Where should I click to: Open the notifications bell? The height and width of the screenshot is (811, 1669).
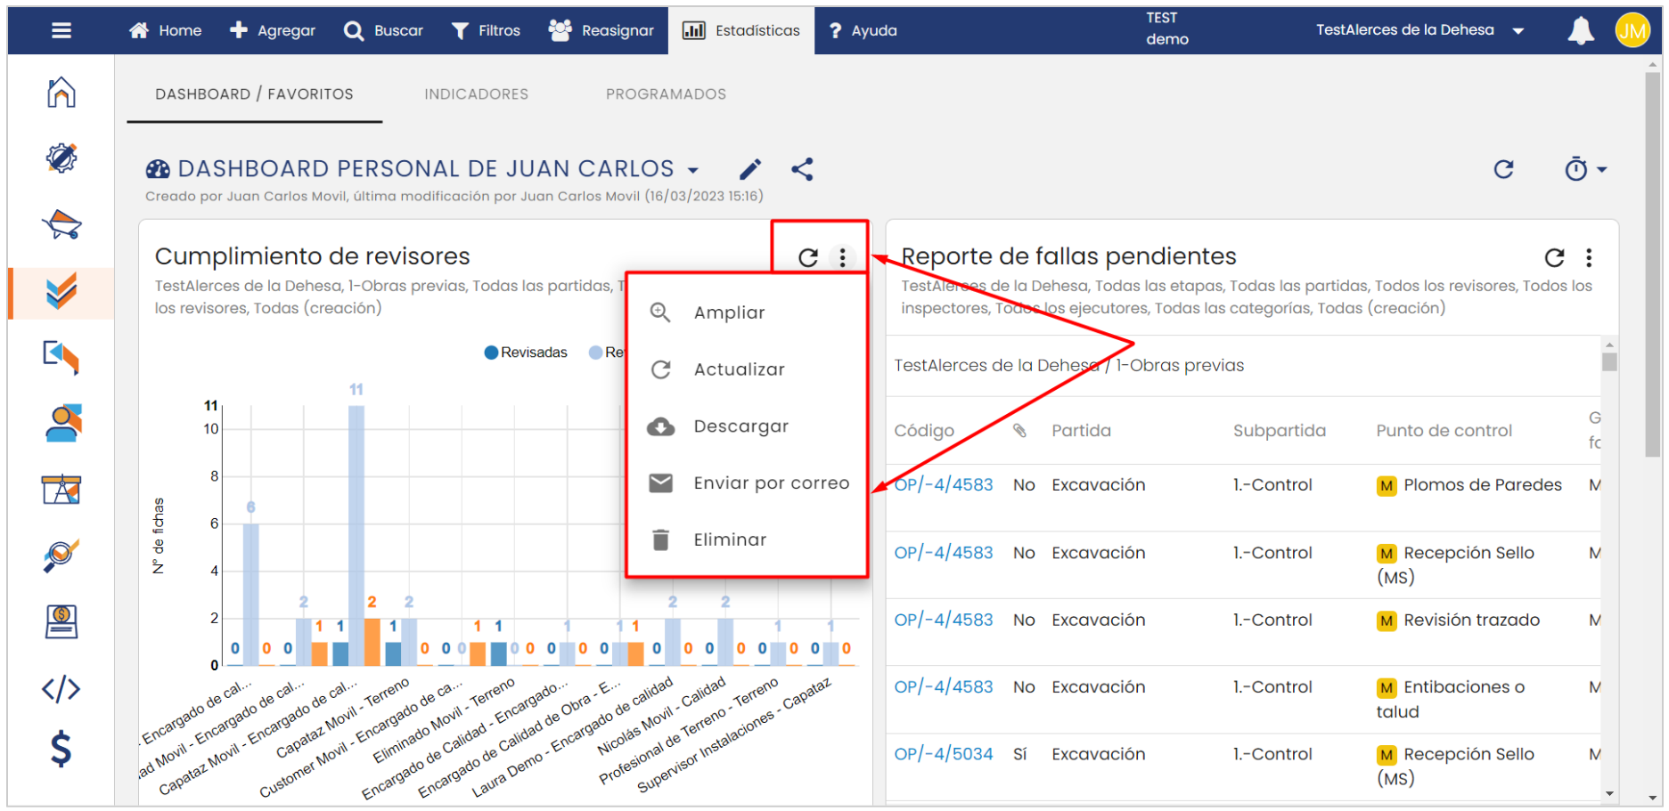point(1580,30)
